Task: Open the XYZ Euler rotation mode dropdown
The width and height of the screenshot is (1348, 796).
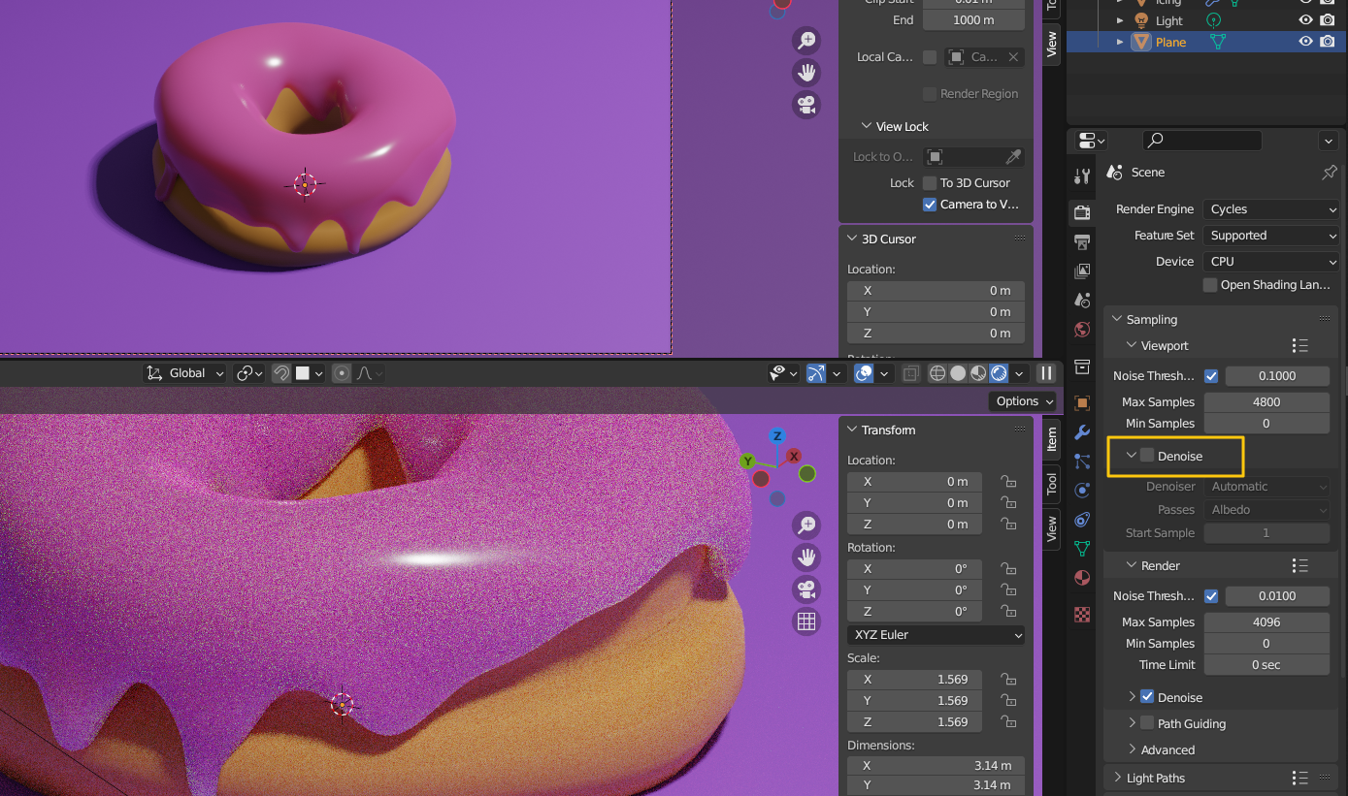Action: tap(937, 635)
